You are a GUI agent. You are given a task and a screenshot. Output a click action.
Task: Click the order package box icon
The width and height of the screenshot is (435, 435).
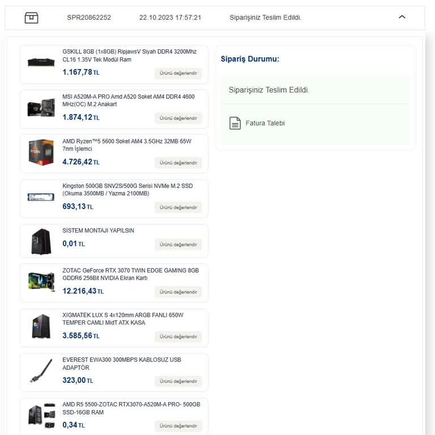31,18
